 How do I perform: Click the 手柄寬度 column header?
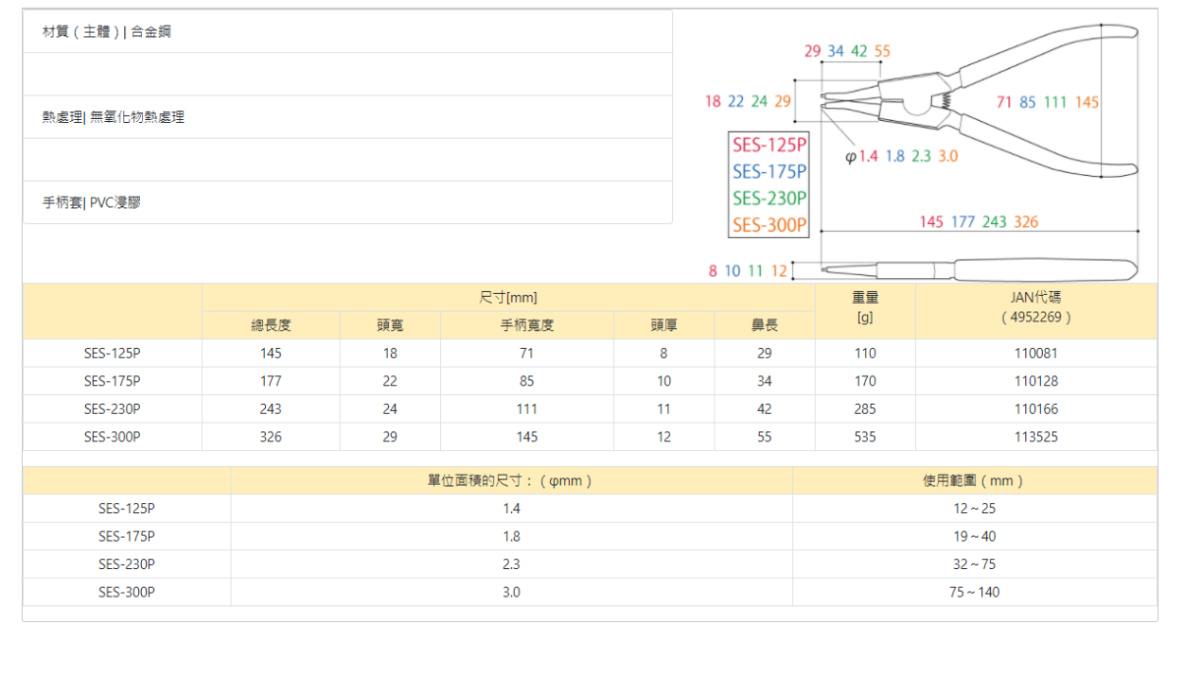pyautogui.click(x=526, y=325)
